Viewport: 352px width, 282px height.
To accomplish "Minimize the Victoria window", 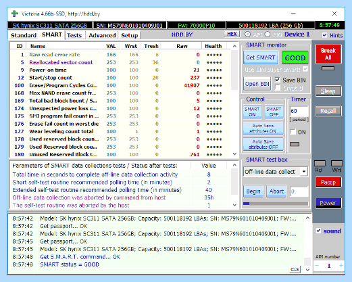I will (293, 14).
